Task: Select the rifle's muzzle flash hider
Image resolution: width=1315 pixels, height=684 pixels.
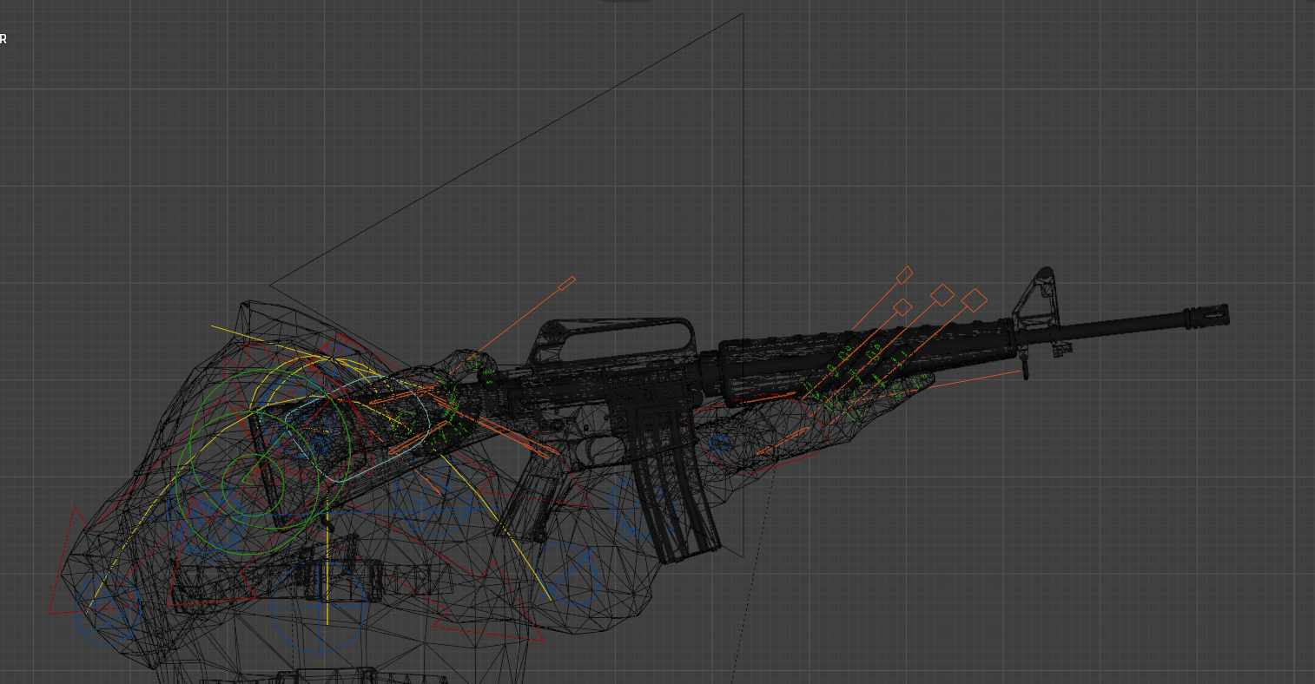Action: [x=1206, y=316]
